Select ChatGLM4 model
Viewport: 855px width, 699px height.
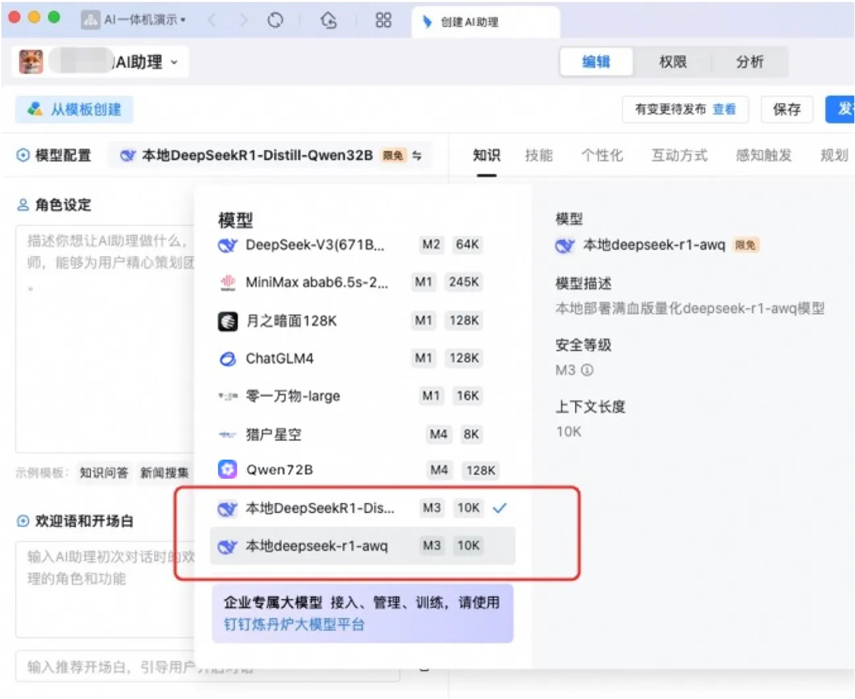362,359
